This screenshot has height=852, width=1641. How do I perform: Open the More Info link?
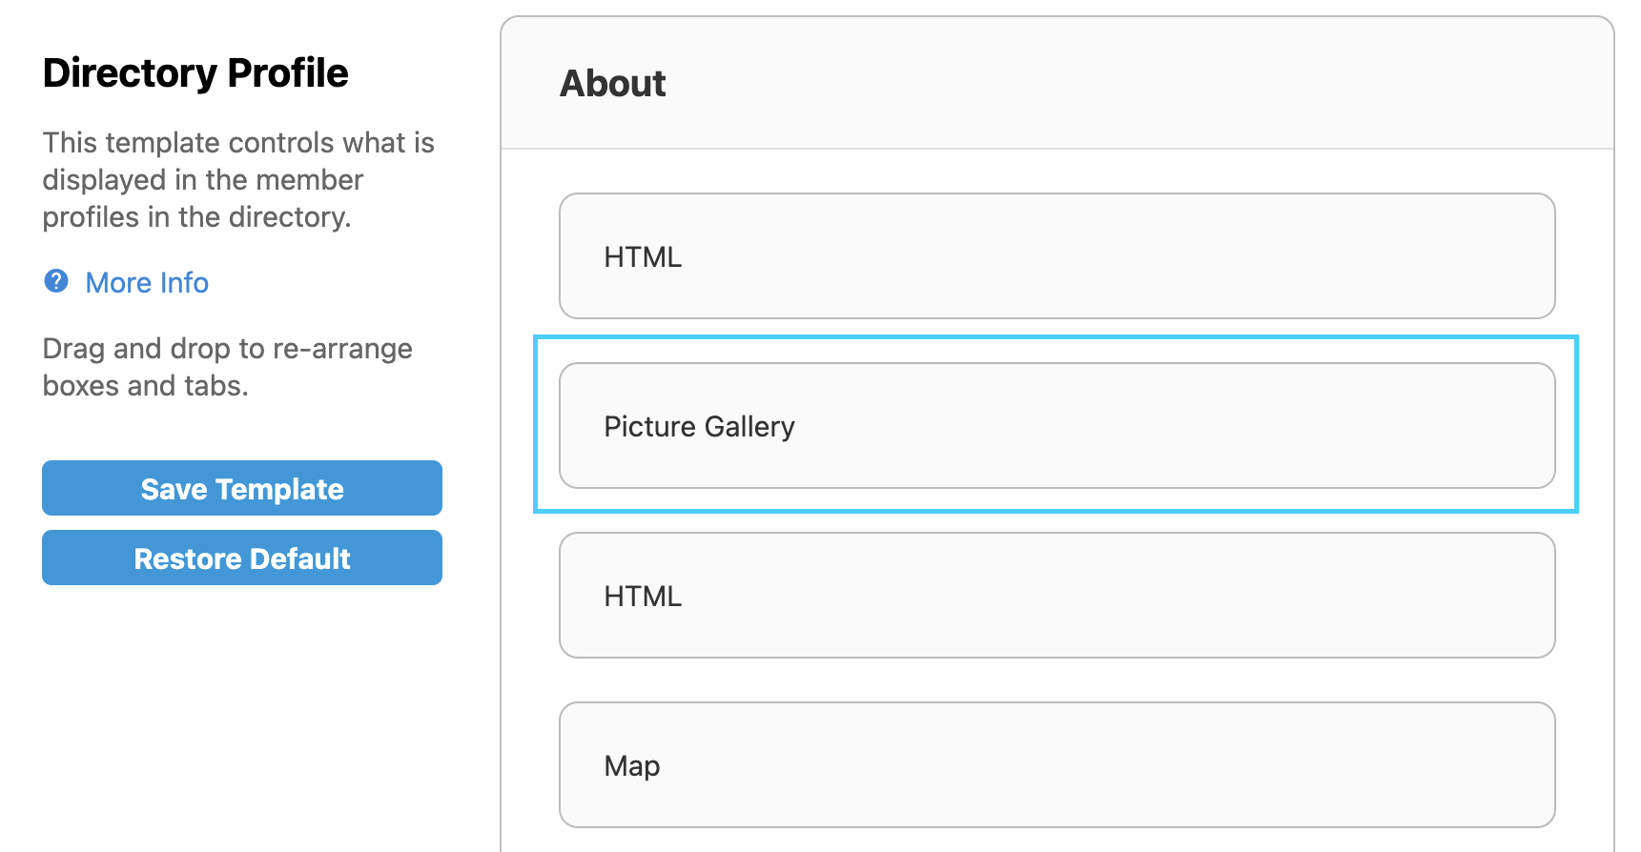click(x=147, y=283)
